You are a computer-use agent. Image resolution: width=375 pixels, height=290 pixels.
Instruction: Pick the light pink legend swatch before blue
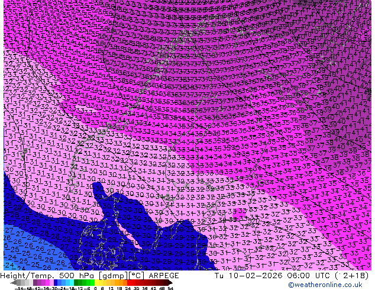(51, 282)
